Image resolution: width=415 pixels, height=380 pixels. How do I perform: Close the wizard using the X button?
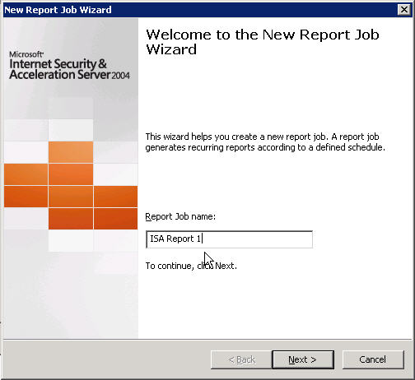(x=404, y=10)
